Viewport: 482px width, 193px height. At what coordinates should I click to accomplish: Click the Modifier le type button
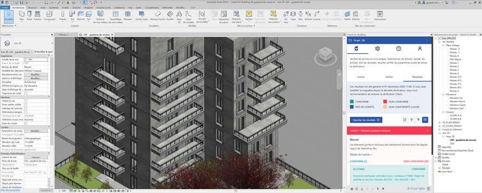pos(43,52)
